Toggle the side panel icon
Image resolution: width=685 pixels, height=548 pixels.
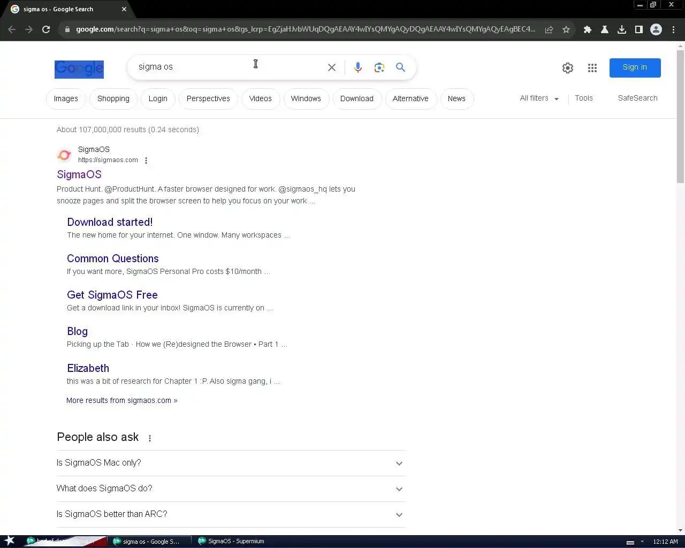pos(639,29)
